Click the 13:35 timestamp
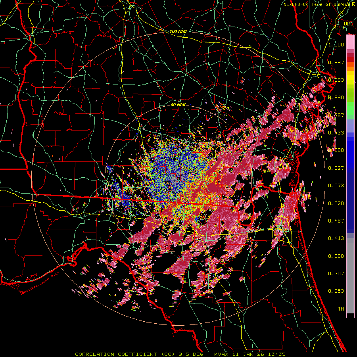The width and height of the screenshot is (357, 357). tap(277, 354)
